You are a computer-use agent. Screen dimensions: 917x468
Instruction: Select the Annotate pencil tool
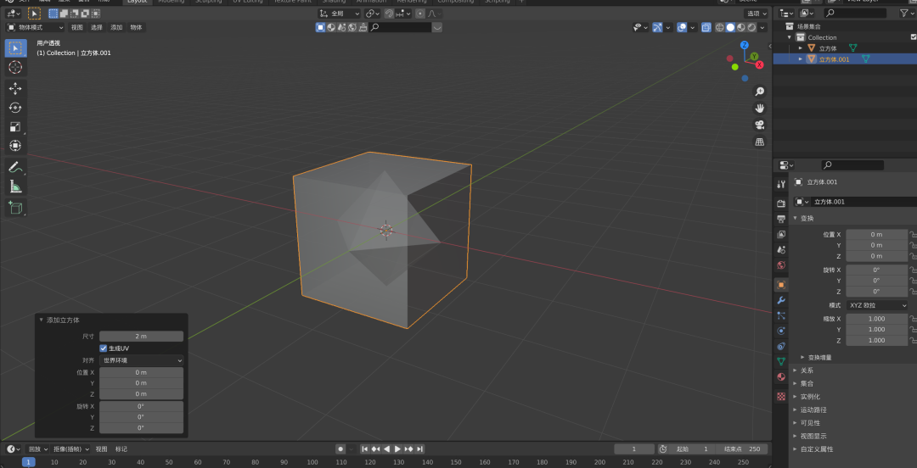pos(15,167)
